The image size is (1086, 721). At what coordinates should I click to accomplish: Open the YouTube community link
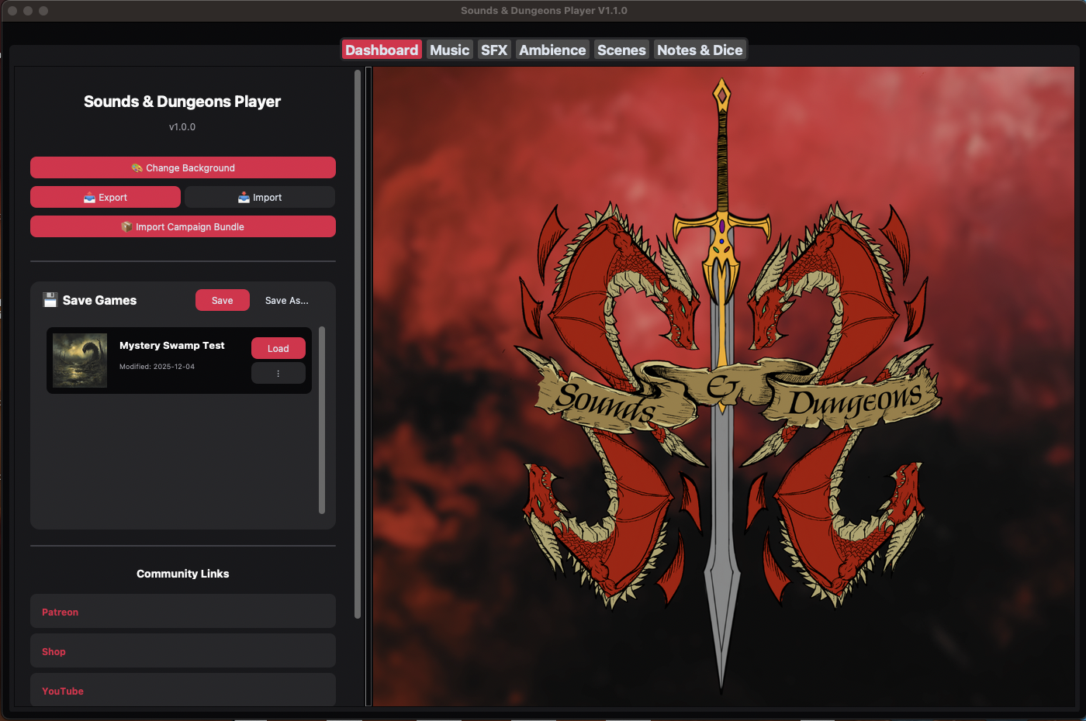coord(183,690)
